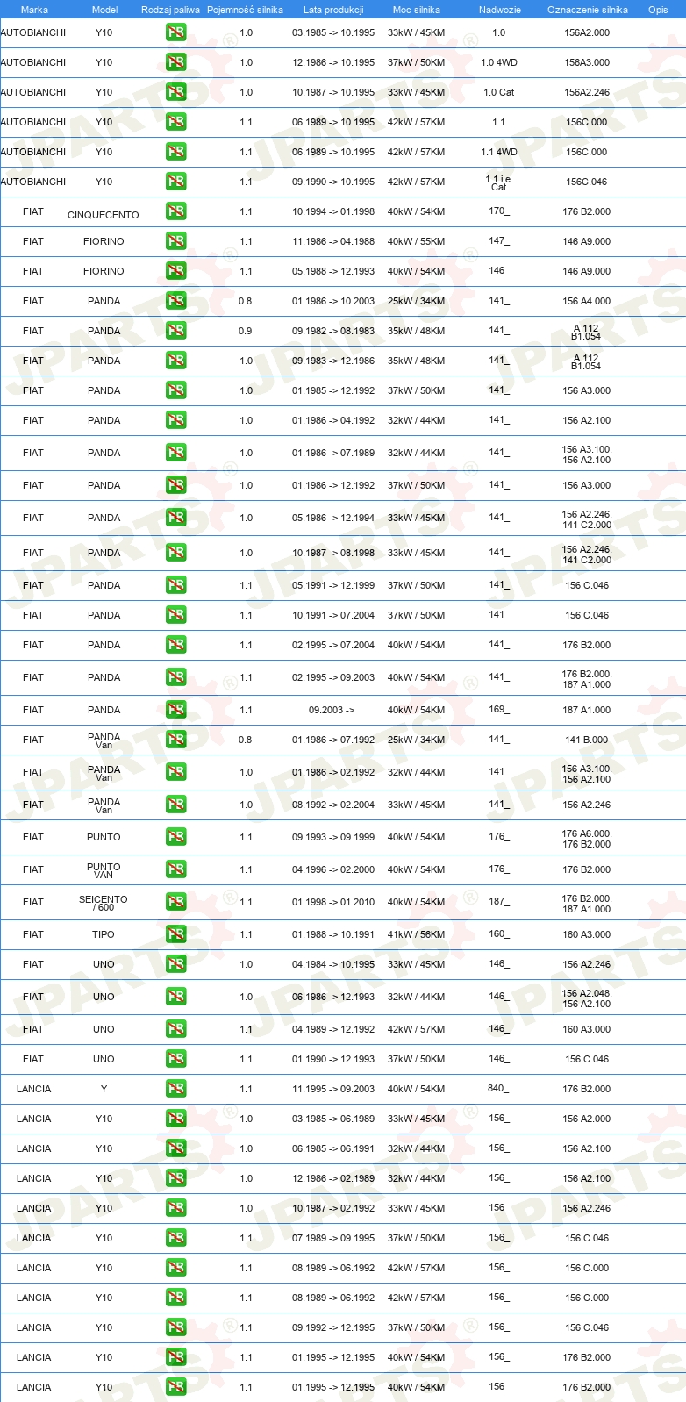Click fuel icon in Panda Van 141 B.000 row
This screenshot has height=1402, width=686.
coord(176,740)
